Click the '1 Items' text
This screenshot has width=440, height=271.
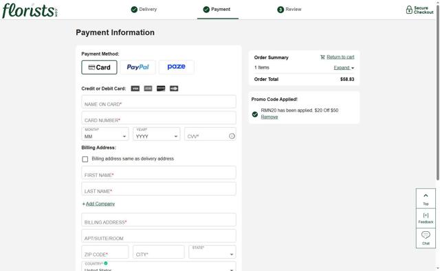[261, 67]
